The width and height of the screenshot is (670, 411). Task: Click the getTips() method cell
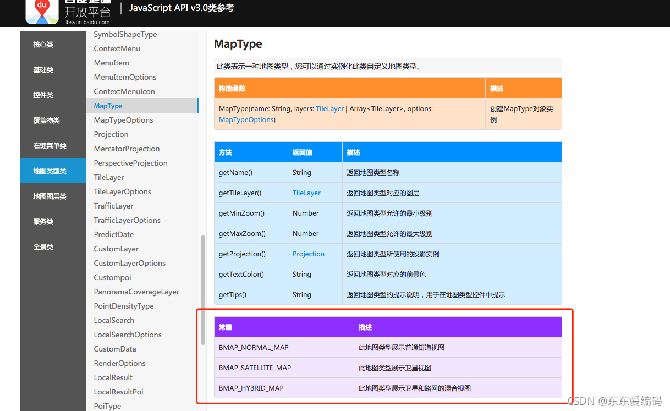[x=251, y=294]
